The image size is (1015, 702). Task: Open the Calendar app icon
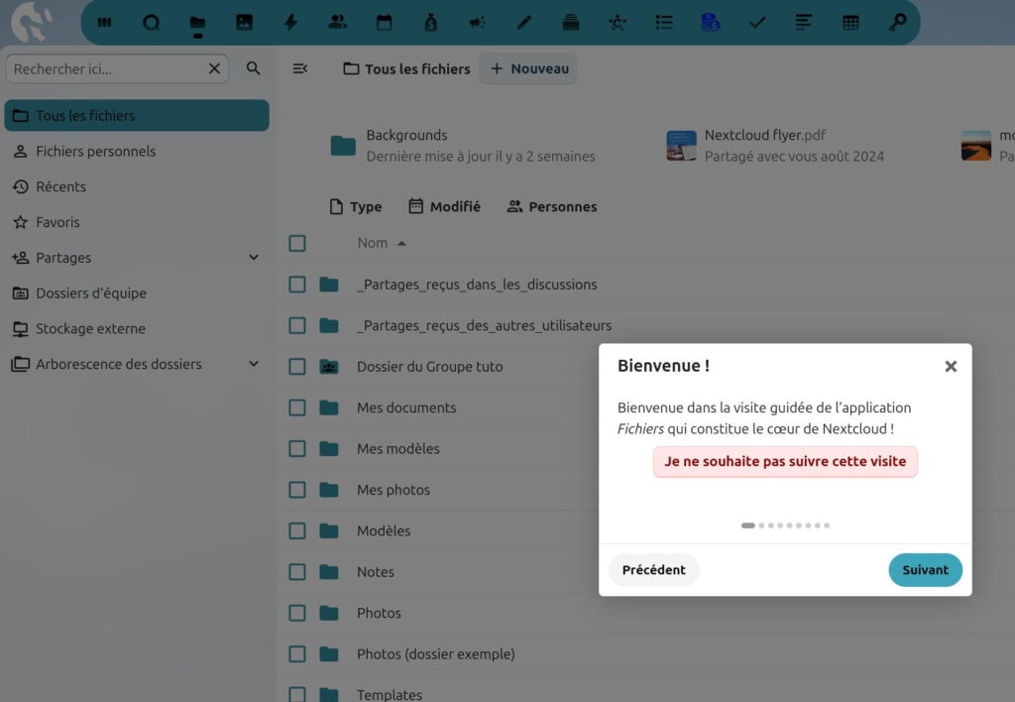pos(384,23)
